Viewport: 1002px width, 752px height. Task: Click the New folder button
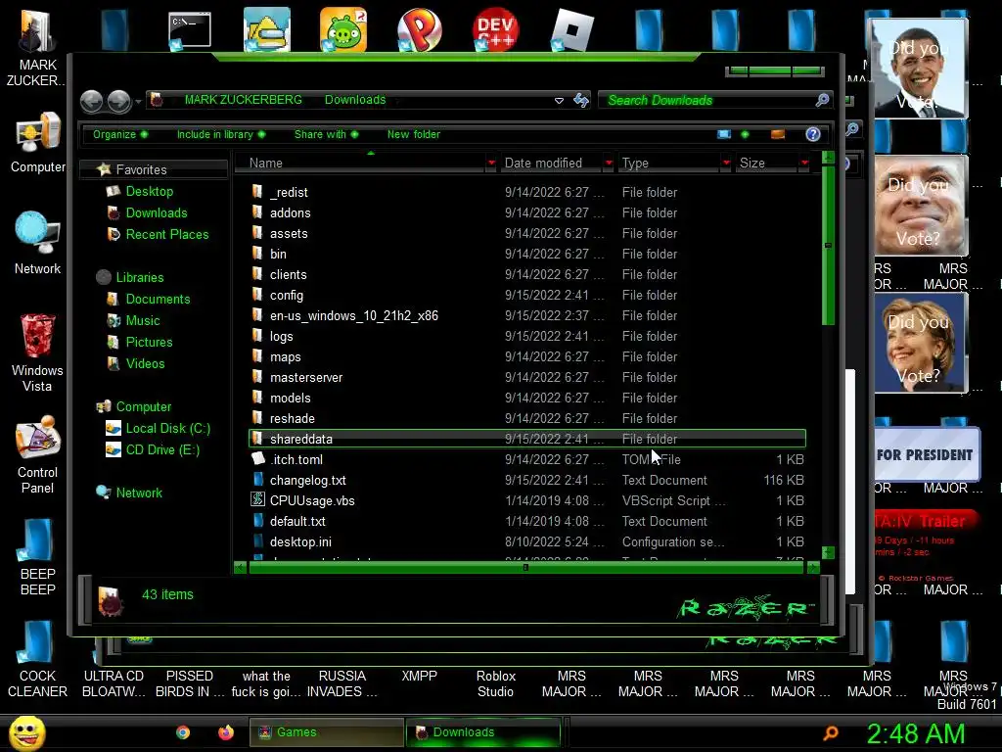414,134
